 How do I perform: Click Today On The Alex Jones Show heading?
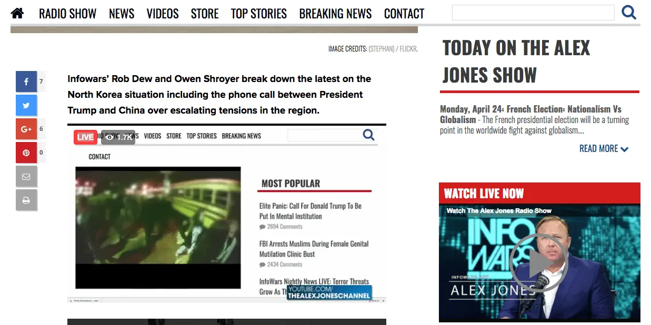click(516, 62)
